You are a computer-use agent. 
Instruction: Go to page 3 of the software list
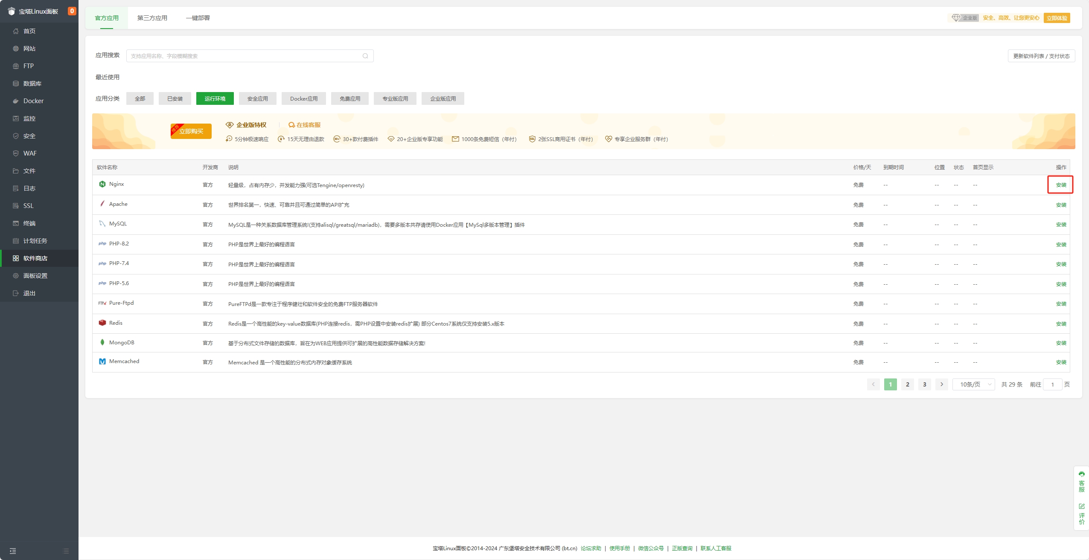925,384
